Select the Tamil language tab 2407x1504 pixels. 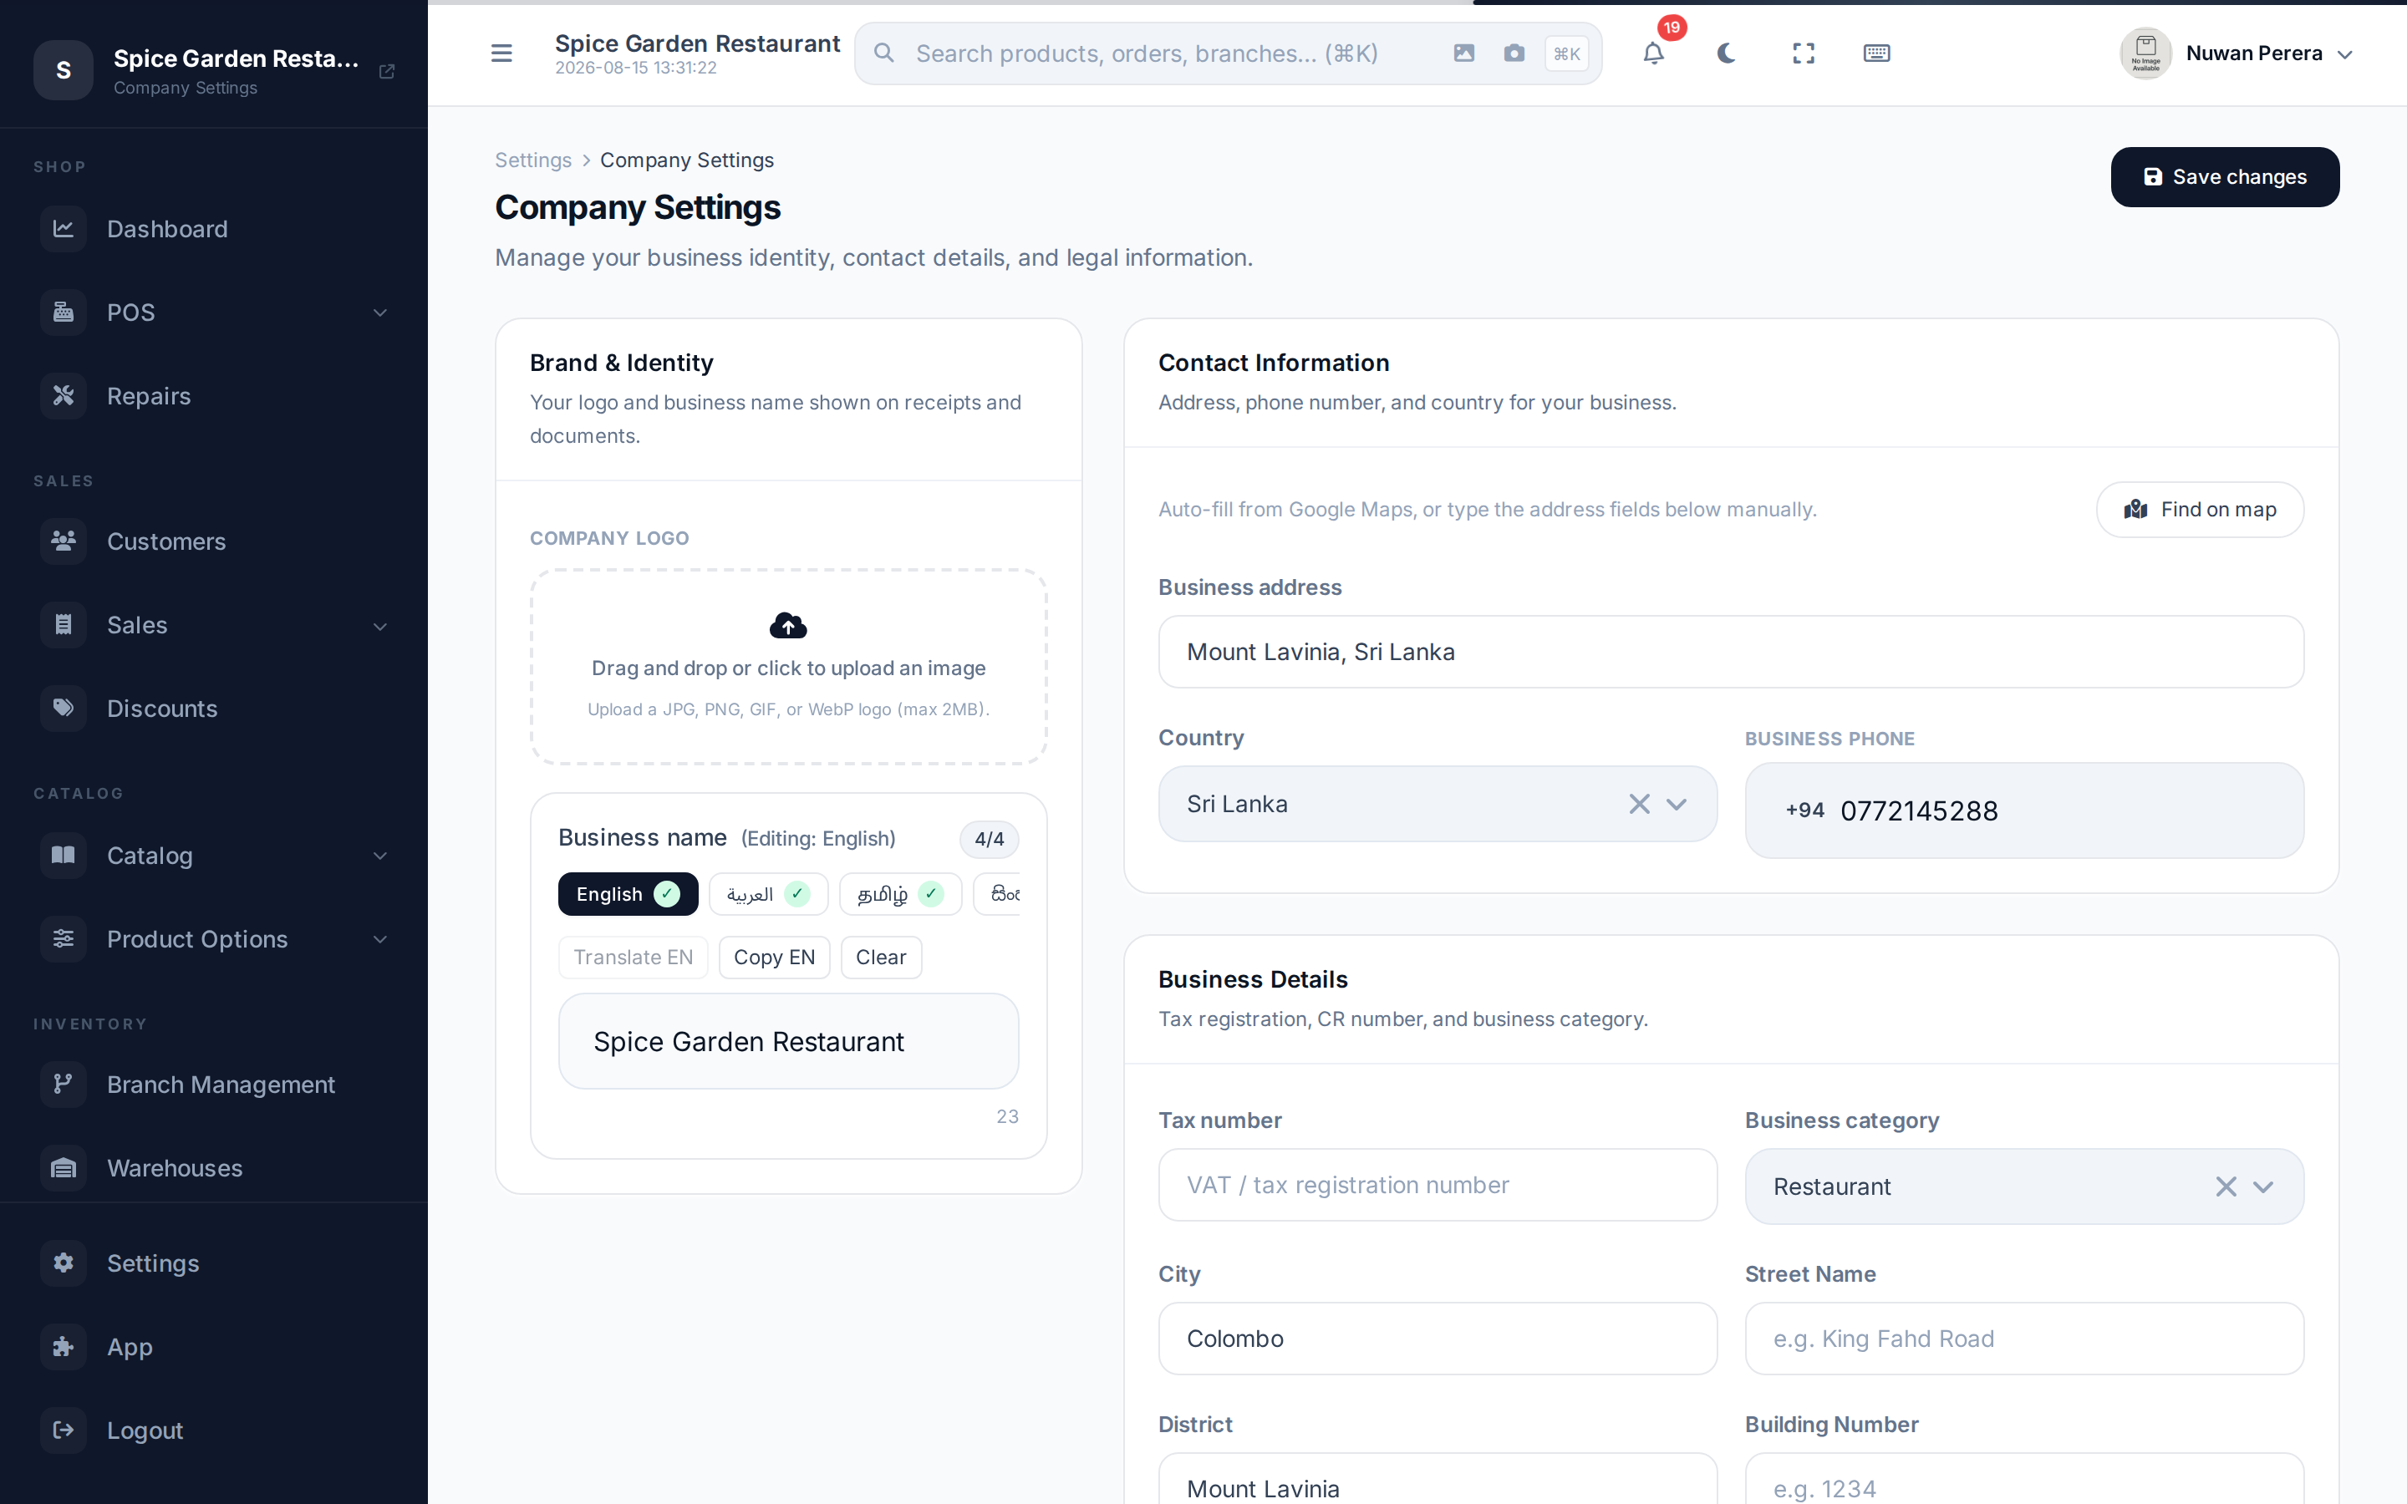pyautogui.click(x=900, y=894)
